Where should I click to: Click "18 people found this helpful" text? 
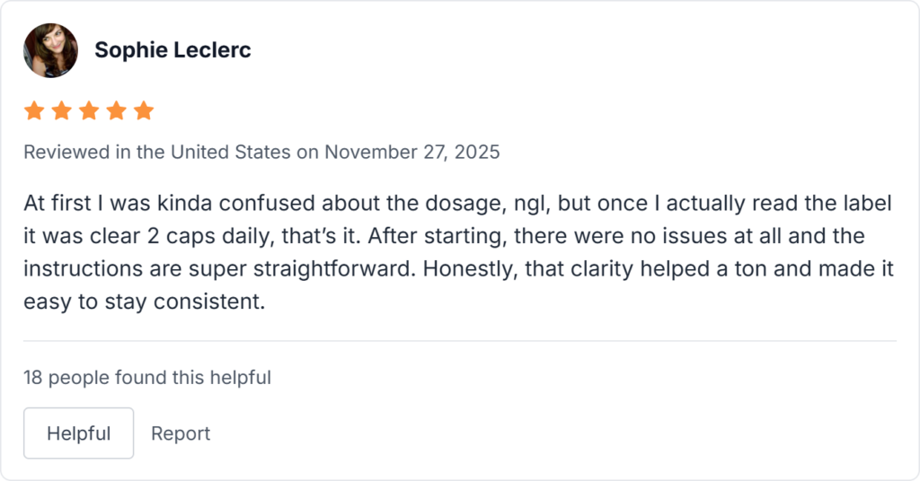click(147, 378)
